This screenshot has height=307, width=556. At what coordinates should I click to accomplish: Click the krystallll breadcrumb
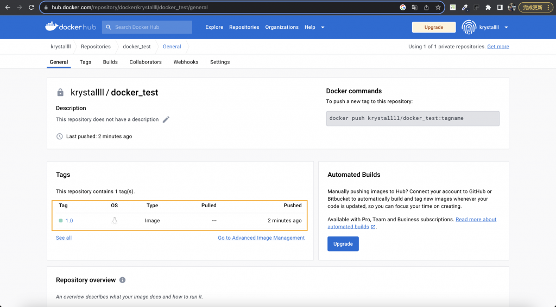point(61,47)
